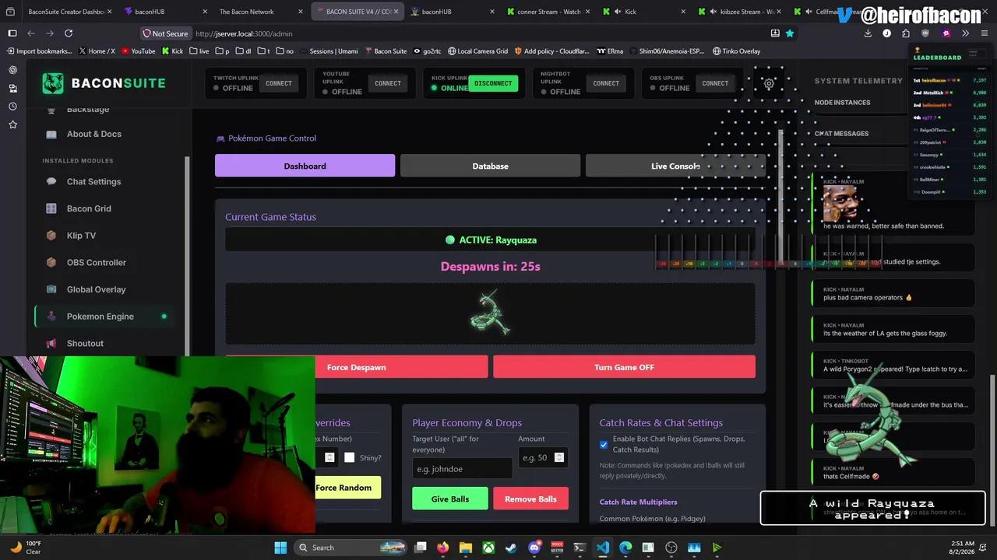Disconnect the Kick uplink

pos(493,83)
